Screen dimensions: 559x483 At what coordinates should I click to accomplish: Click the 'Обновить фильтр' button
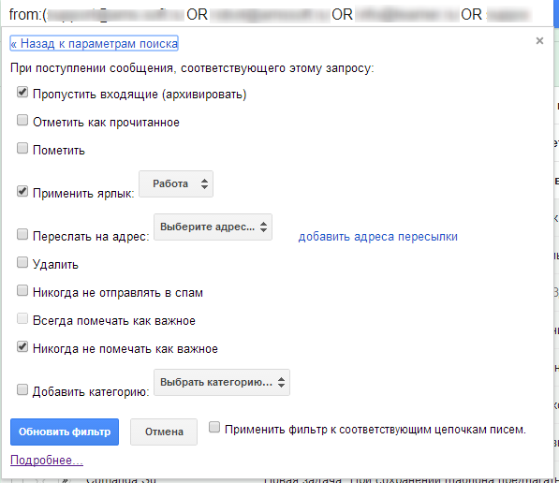[65, 432]
